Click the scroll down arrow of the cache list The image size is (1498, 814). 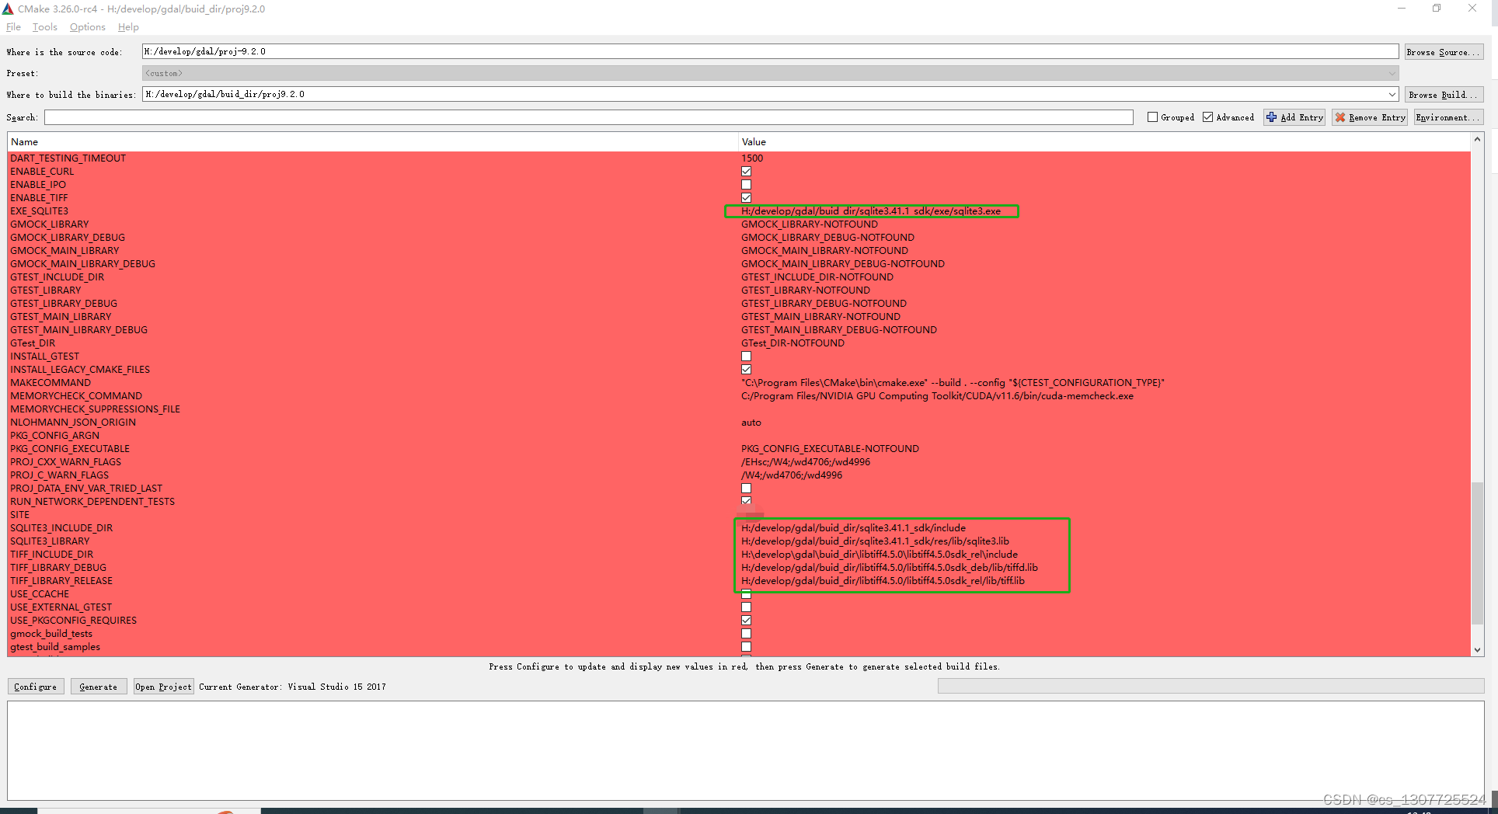(1477, 650)
